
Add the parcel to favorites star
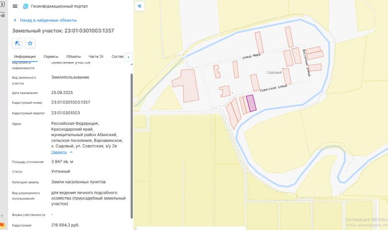(30, 43)
